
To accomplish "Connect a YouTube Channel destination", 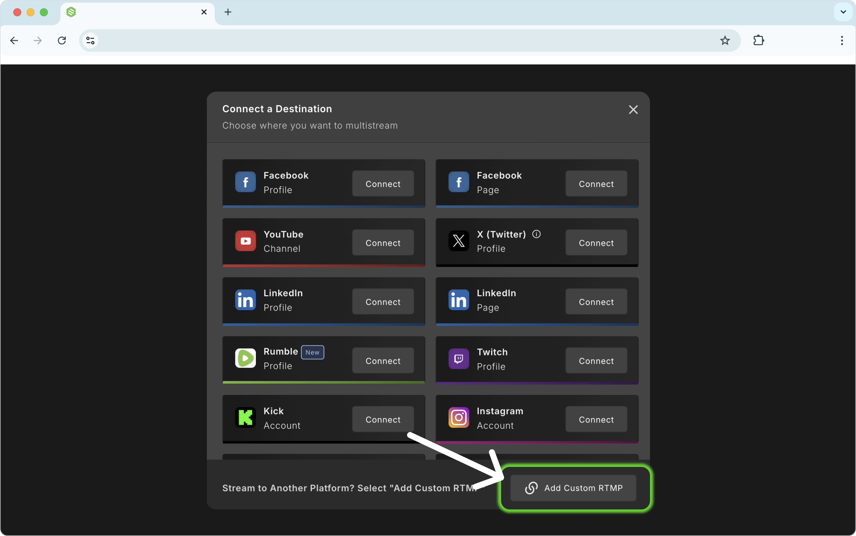I will (x=383, y=242).
